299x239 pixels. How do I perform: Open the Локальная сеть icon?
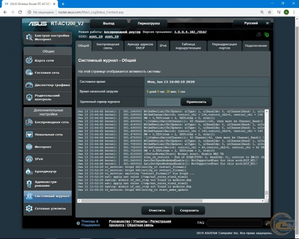click(x=29, y=134)
